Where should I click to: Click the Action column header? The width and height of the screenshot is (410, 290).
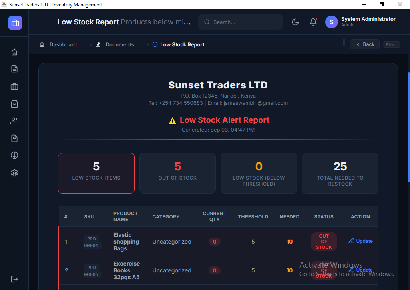tap(360, 216)
